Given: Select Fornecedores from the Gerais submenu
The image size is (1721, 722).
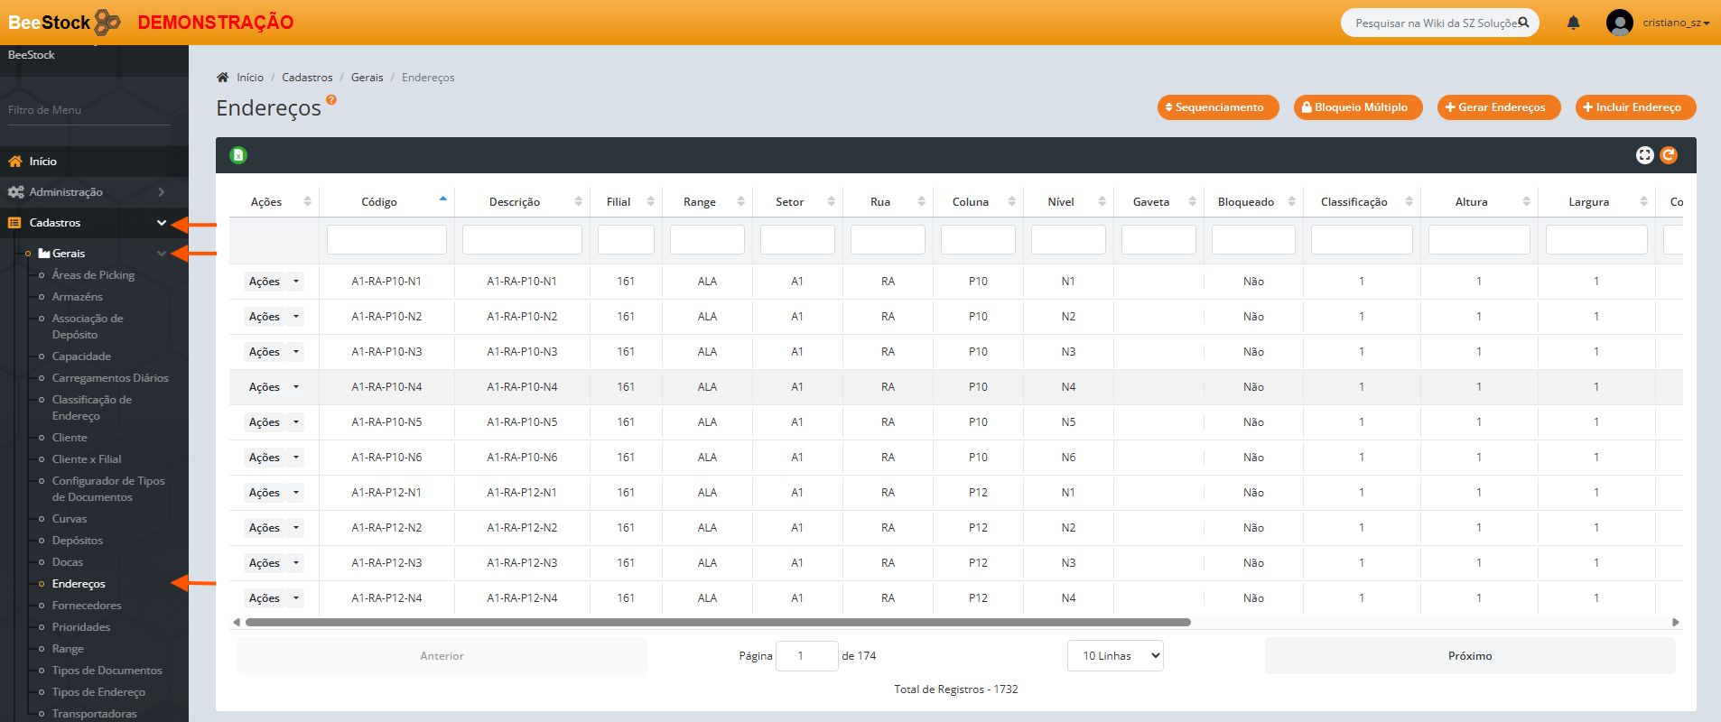Looking at the screenshot, I should tap(87, 606).
